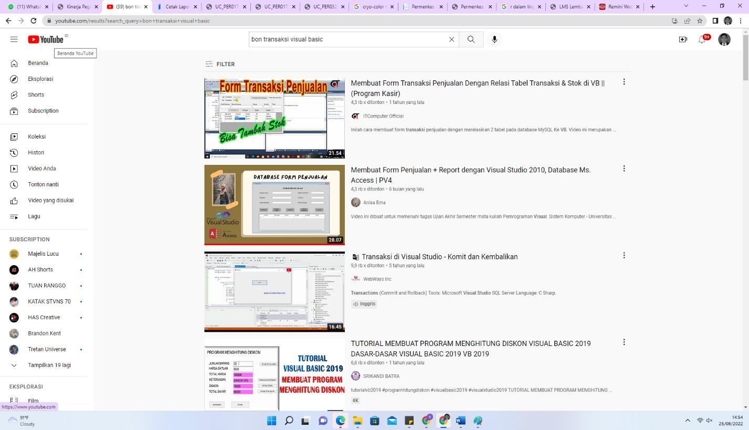
Task: Go to the YouTube logo home
Action: coord(46,39)
